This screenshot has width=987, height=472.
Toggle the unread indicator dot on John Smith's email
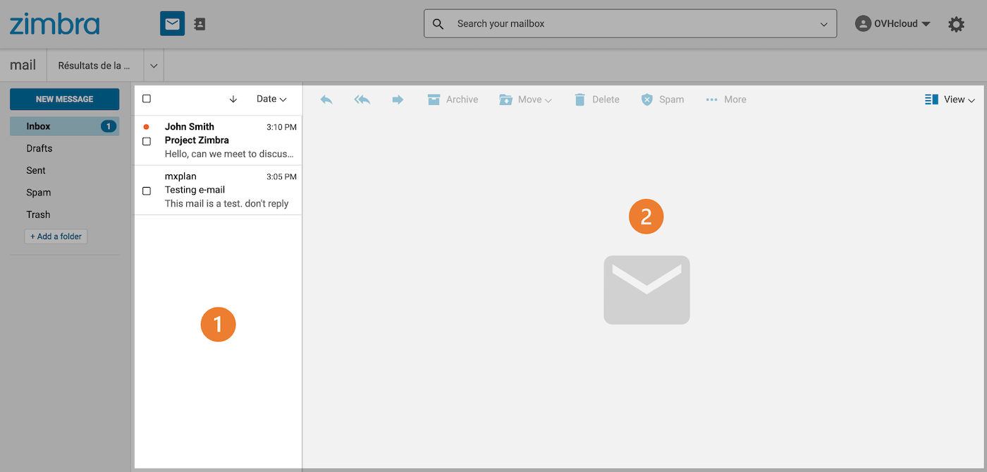pos(147,126)
